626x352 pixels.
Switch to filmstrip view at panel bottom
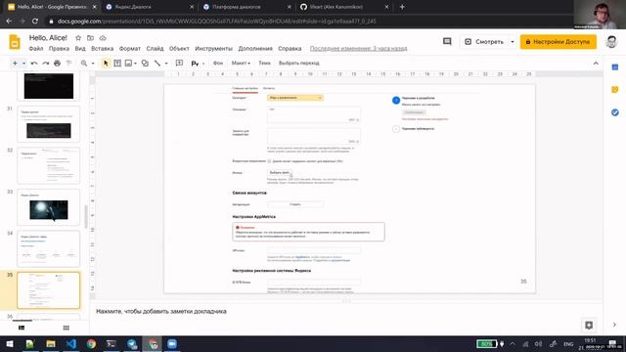(x=22, y=328)
